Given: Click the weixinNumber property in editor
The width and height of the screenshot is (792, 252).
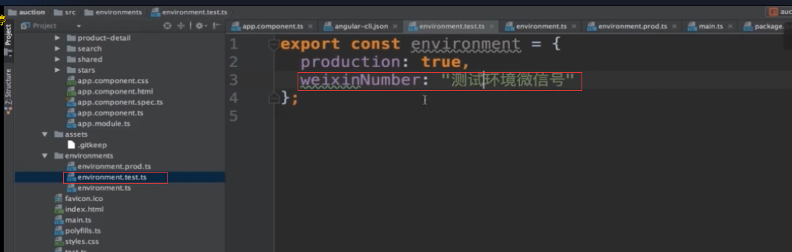Looking at the screenshot, I should click(360, 80).
